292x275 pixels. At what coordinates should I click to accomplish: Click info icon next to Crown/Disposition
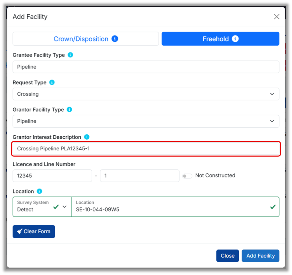(x=115, y=39)
